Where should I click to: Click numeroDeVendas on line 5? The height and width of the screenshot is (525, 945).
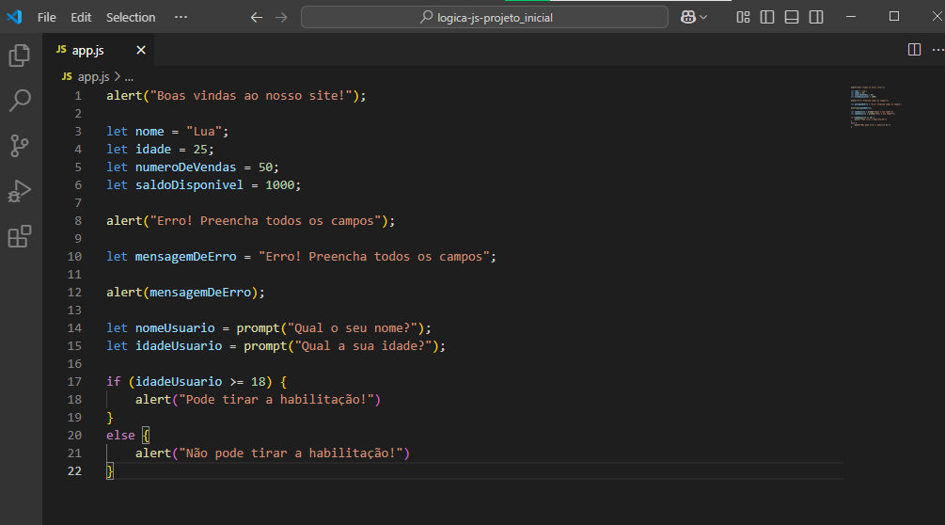click(185, 167)
